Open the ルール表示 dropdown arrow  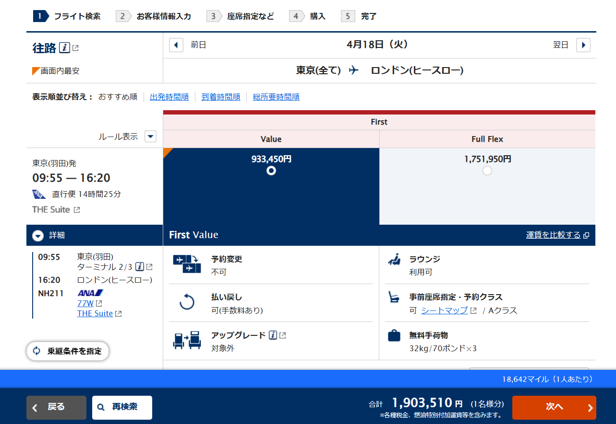click(x=151, y=137)
